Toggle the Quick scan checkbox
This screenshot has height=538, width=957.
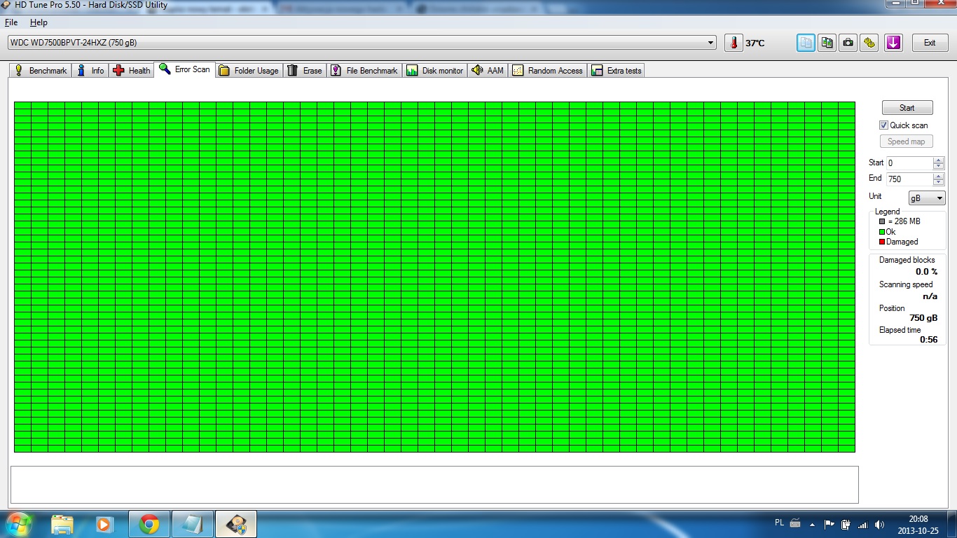(x=883, y=125)
